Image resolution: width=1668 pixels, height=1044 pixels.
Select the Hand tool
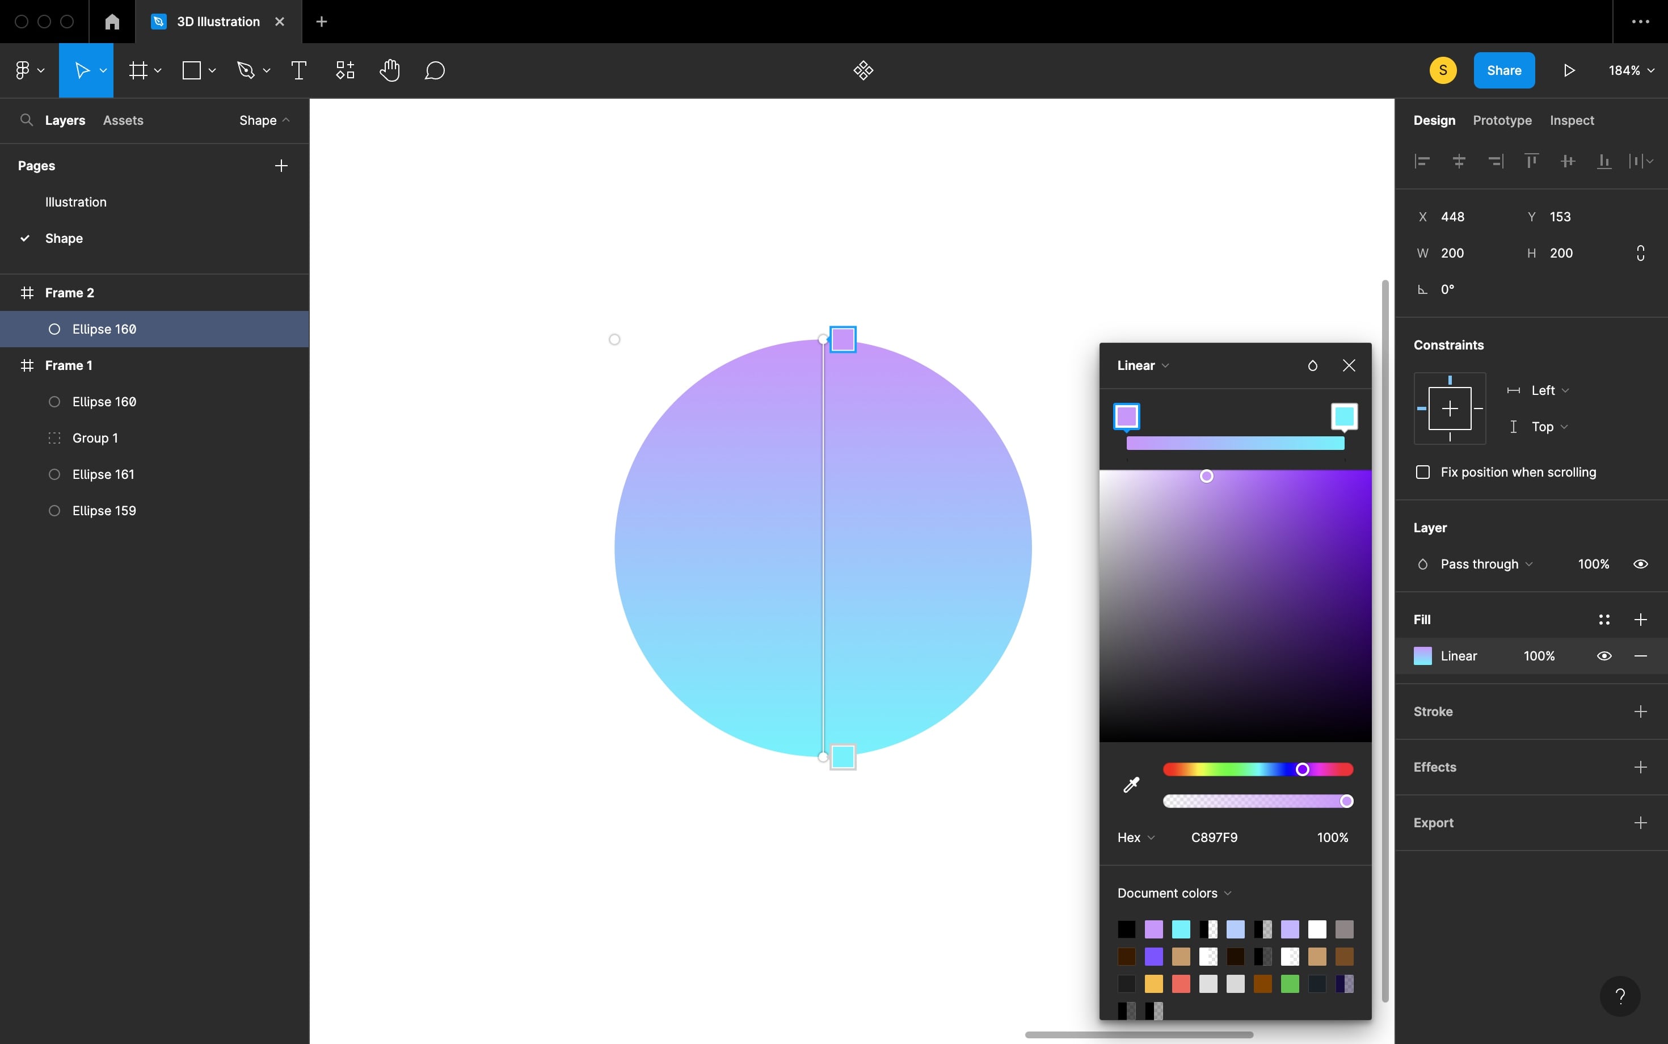(390, 70)
